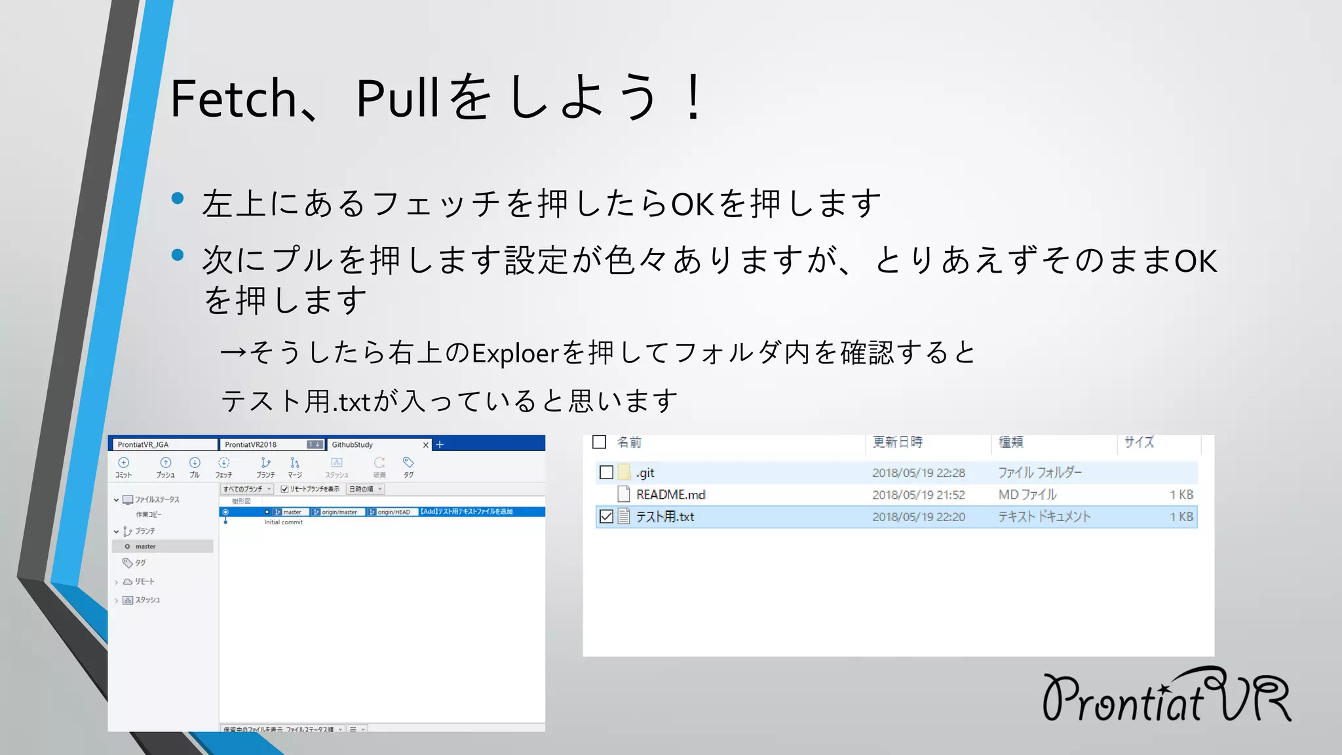Screen dimensions: 1342x755
Task: Click the origin/HEAD label in commit row
Action: click(x=392, y=512)
